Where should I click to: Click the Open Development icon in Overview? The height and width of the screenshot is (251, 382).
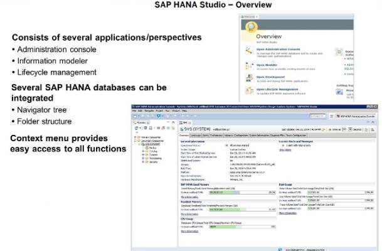[x=249, y=78]
